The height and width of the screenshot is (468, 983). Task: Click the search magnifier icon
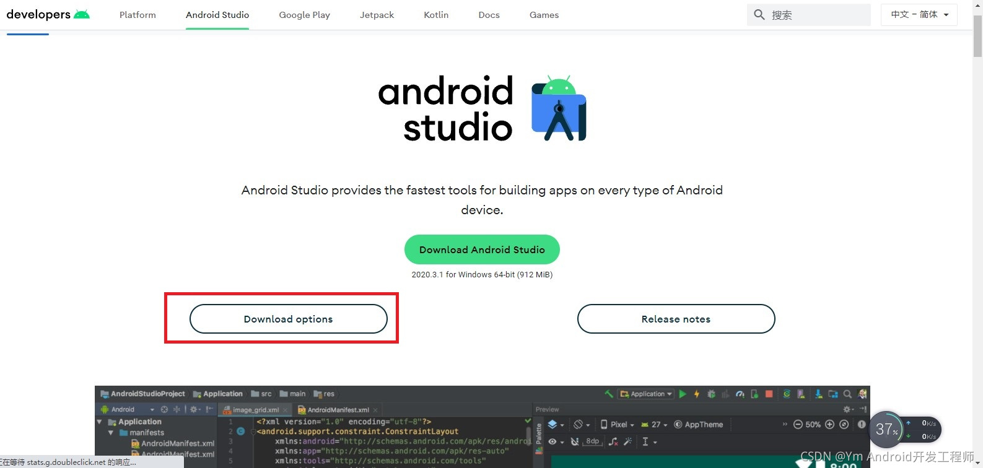click(759, 14)
